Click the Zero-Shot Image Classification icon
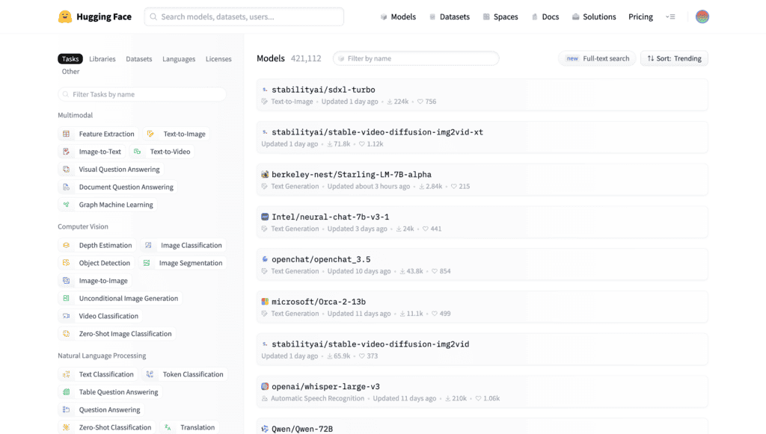Image resolution: width=766 pixels, height=434 pixels. coord(67,334)
